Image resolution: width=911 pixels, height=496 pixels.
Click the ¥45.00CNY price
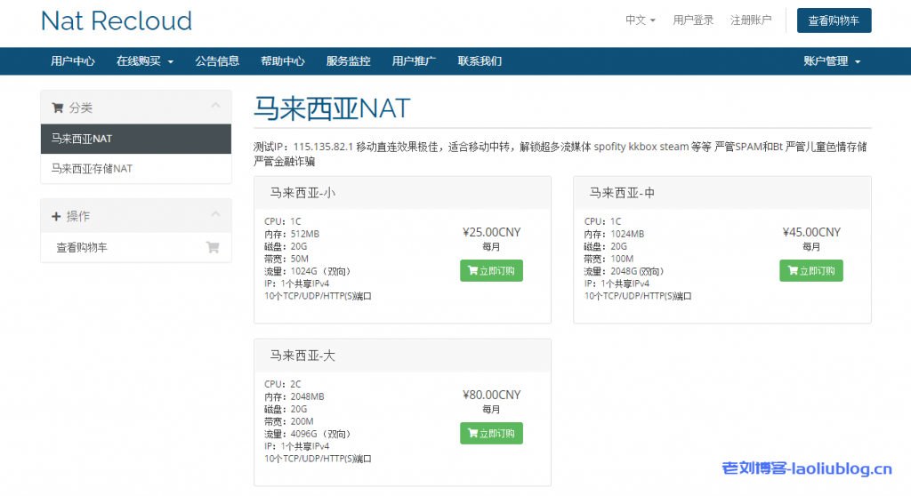811,232
